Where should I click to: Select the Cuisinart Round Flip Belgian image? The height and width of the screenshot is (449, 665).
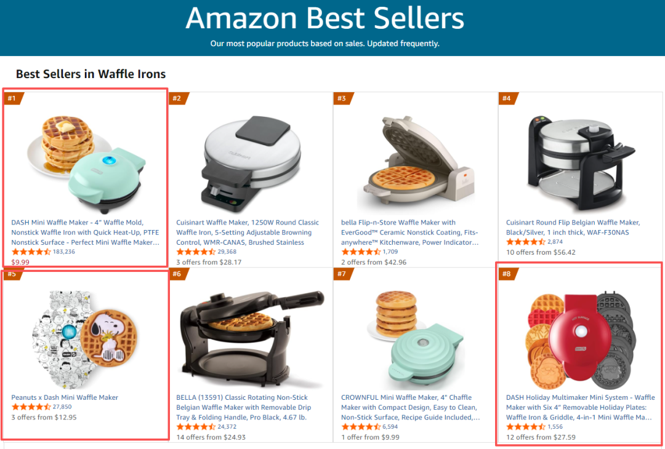coord(581,154)
